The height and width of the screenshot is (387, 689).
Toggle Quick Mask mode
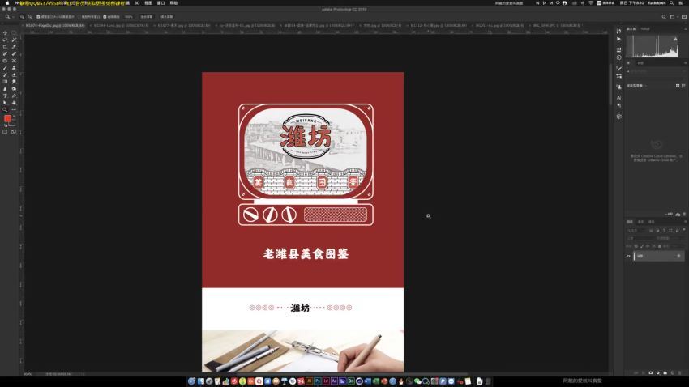pyautogui.click(x=5, y=132)
